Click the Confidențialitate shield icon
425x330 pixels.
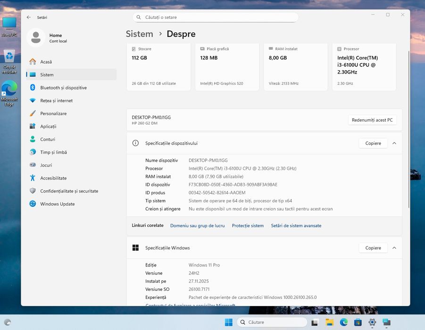(33, 191)
